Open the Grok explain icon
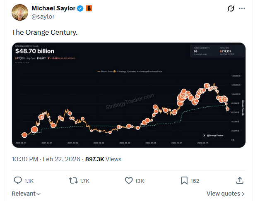The image size is (260, 201). pos(231,9)
